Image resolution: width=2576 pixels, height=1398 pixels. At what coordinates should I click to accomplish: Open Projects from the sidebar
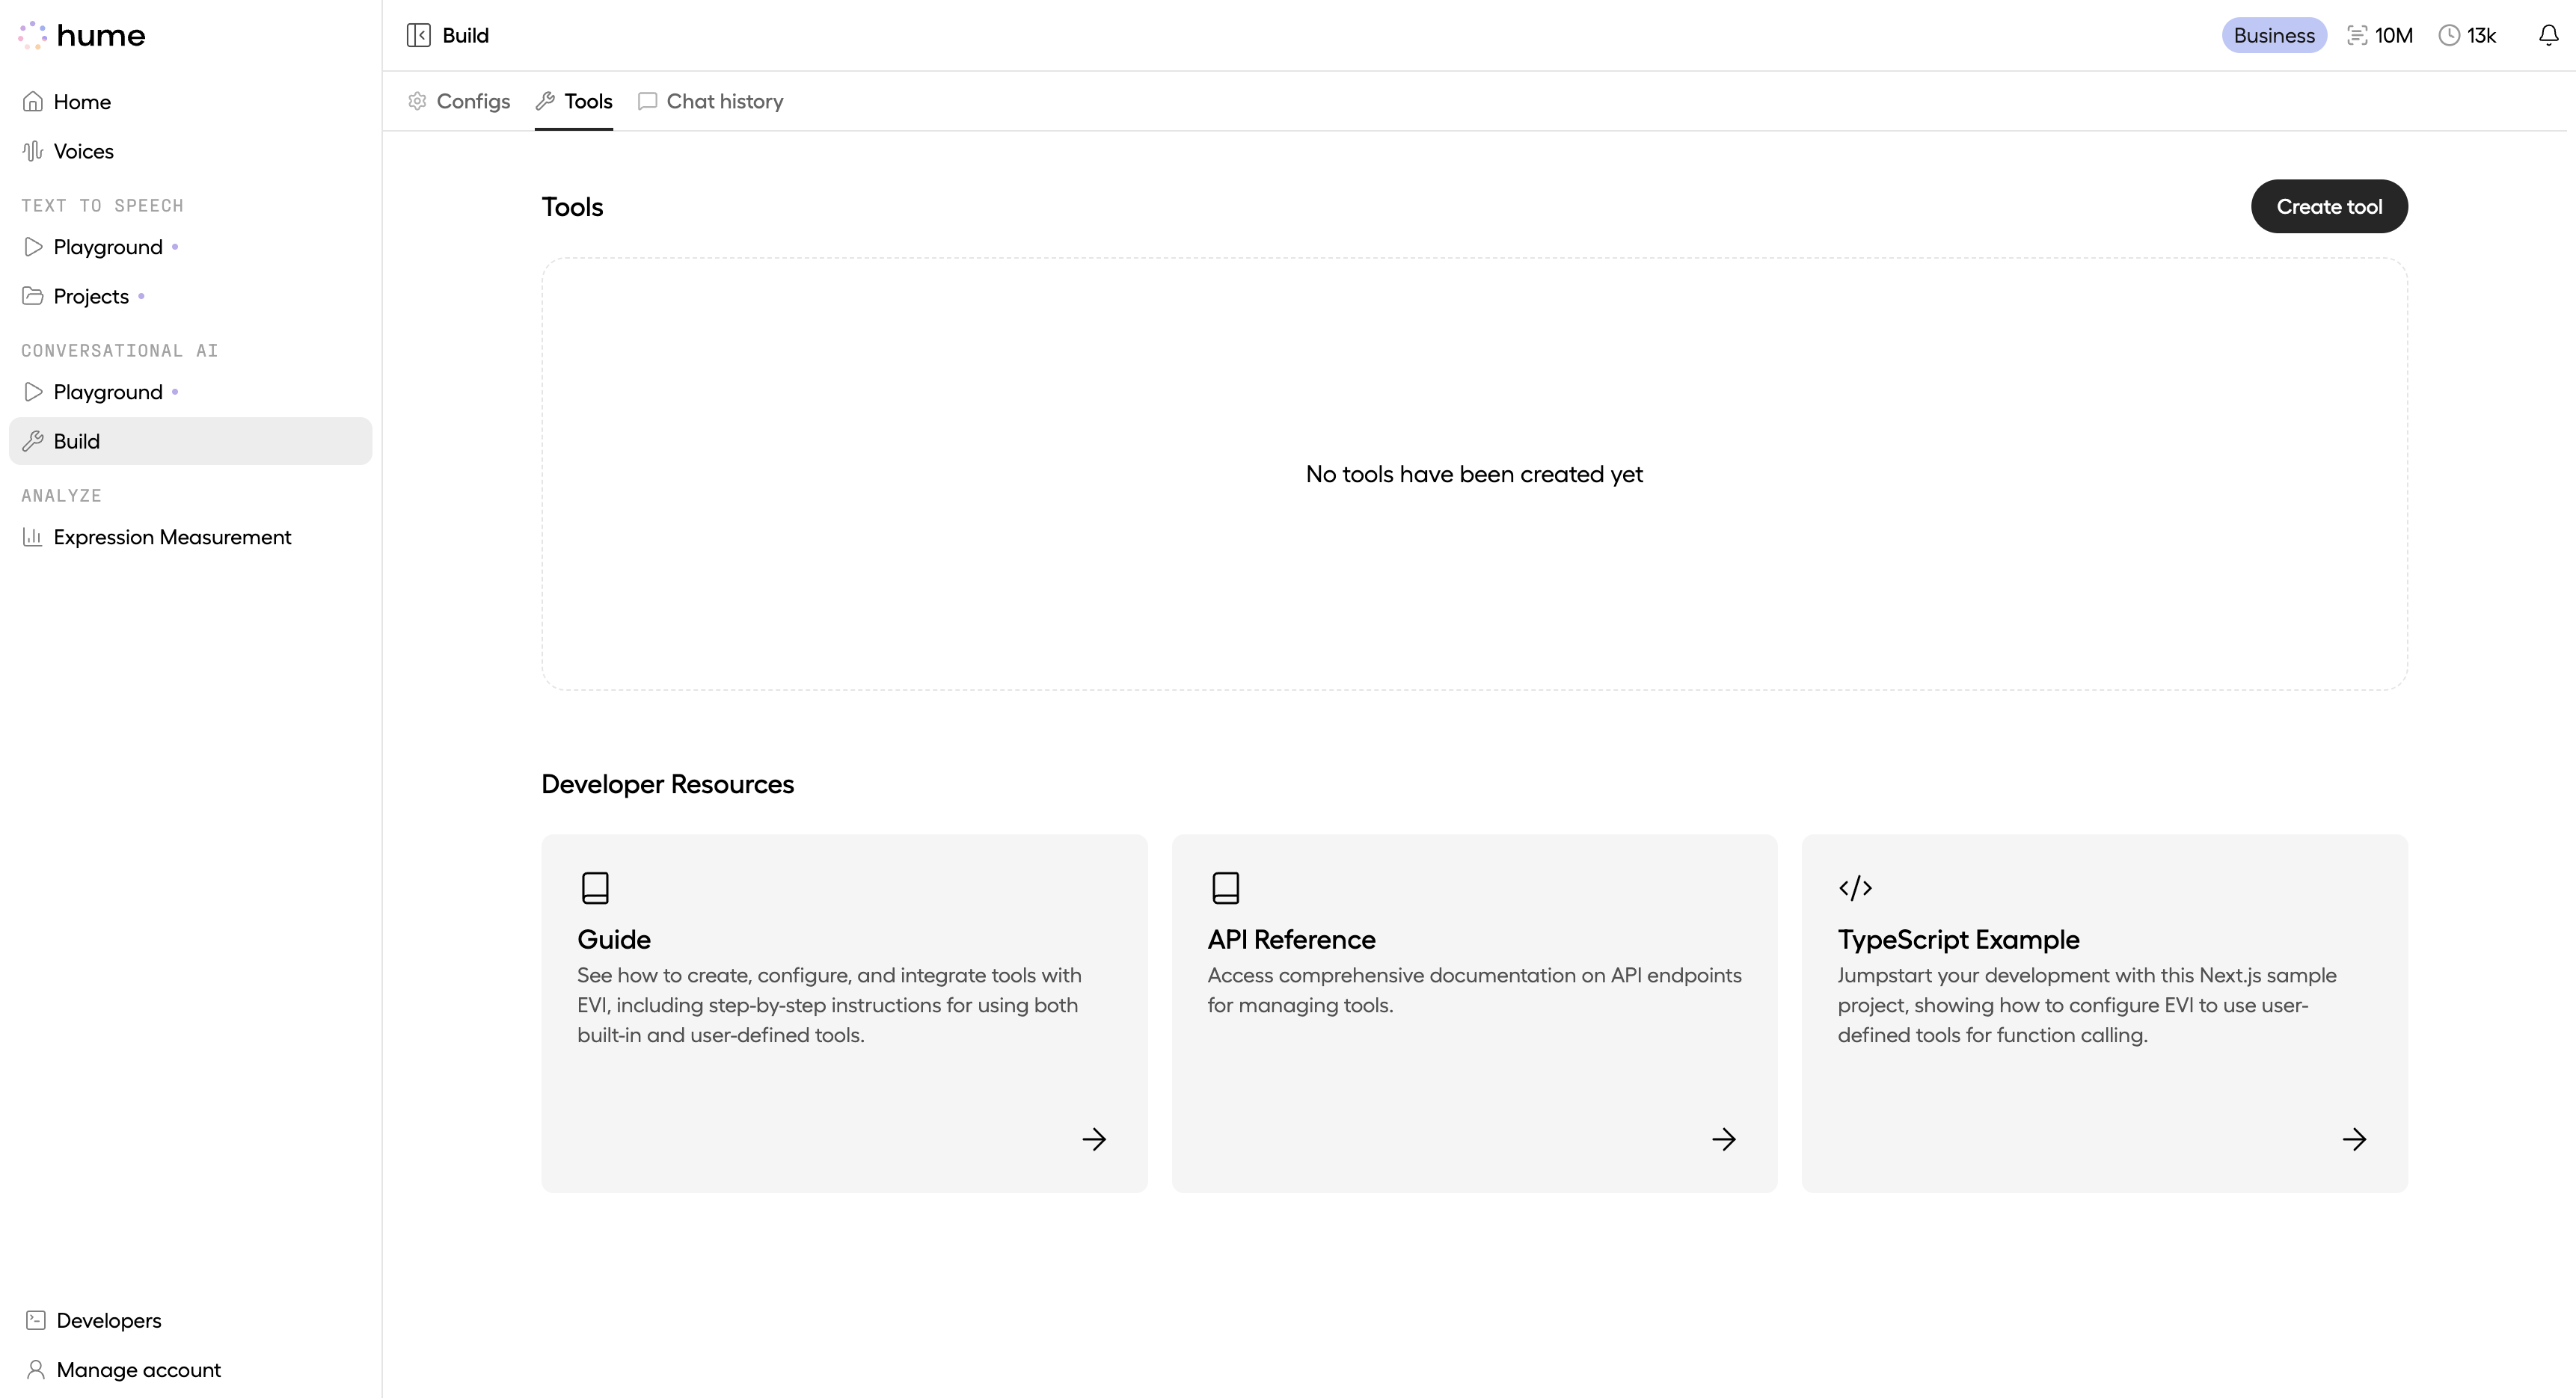point(91,296)
